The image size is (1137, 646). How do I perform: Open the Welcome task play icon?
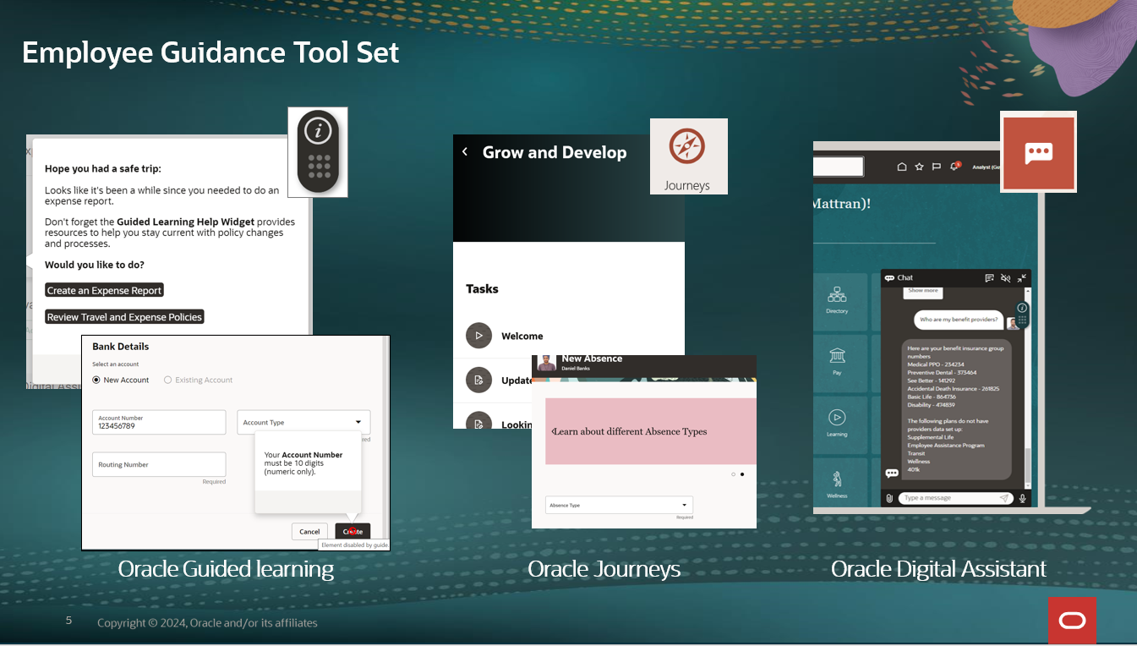(478, 336)
